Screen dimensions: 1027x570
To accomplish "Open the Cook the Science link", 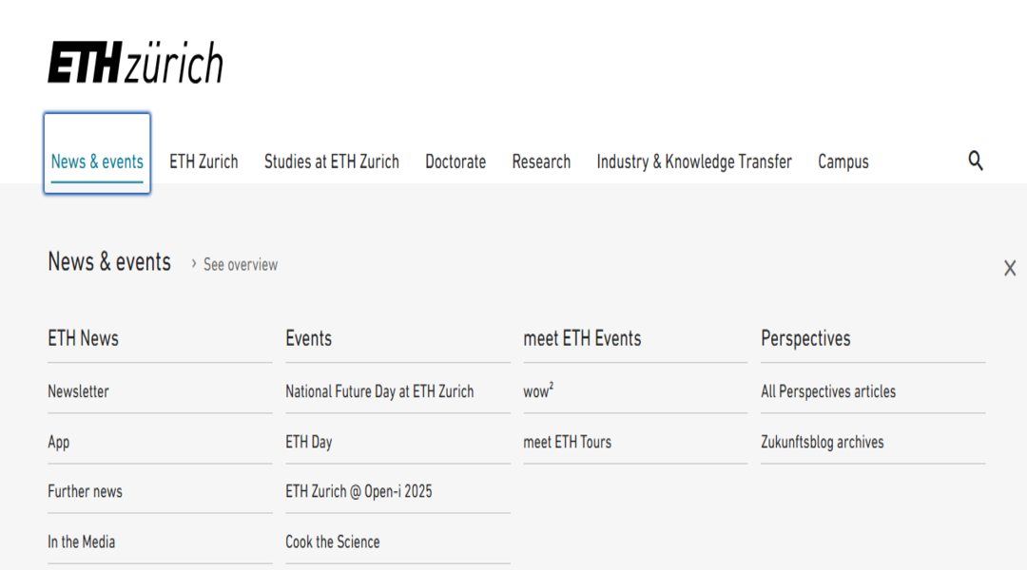I will click(333, 541).
